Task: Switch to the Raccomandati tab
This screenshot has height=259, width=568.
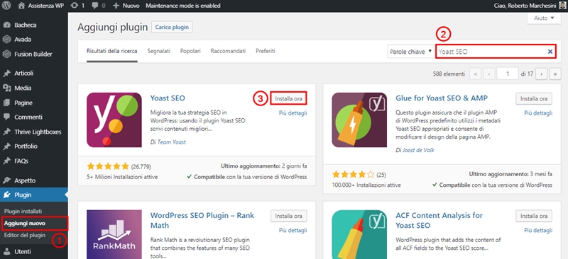Action: (228, 51)
